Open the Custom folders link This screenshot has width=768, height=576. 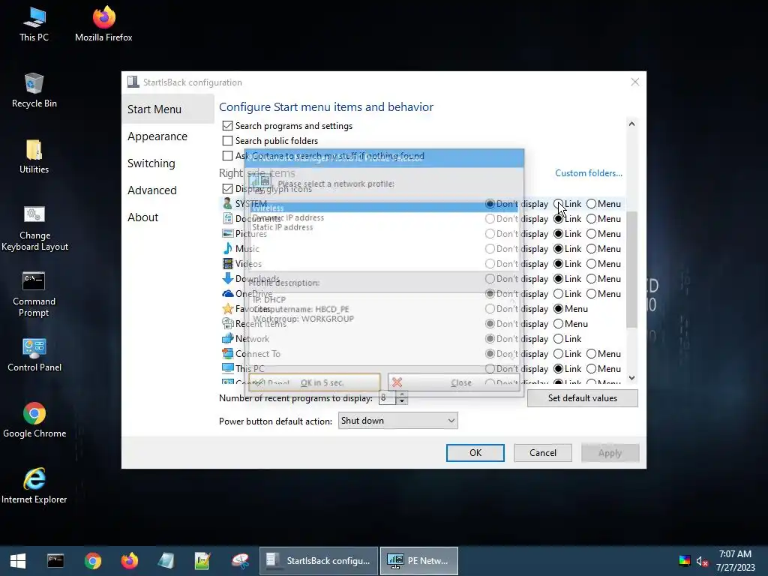pos(588,173)
